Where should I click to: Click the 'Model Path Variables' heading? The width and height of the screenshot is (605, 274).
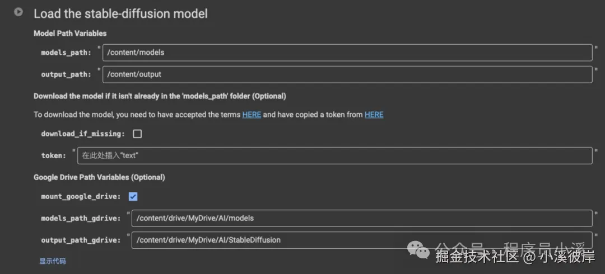click(x=70, y=33)
